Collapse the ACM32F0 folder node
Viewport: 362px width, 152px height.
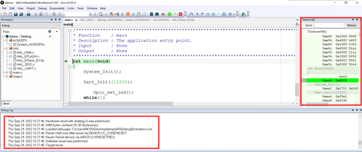[x=7, y=41]
